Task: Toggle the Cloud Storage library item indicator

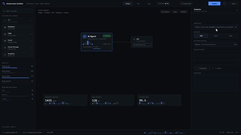Action: (31, 48)
